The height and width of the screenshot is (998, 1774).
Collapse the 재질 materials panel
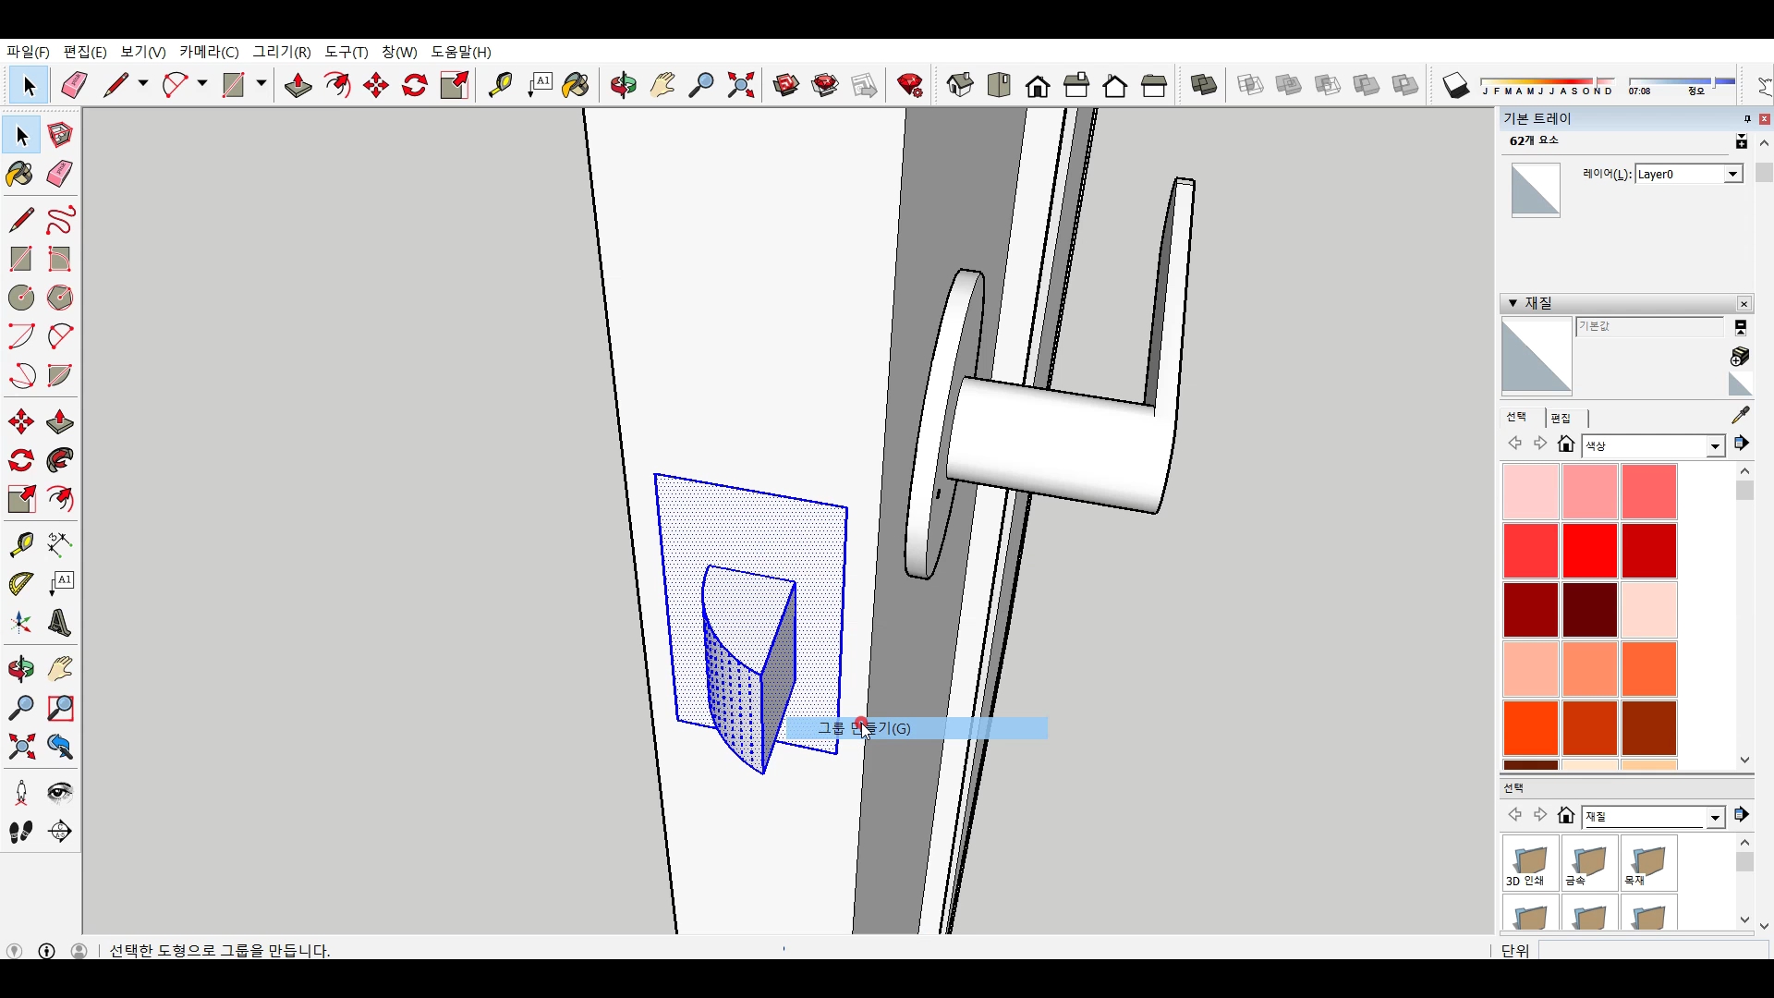click(1513, 303)
